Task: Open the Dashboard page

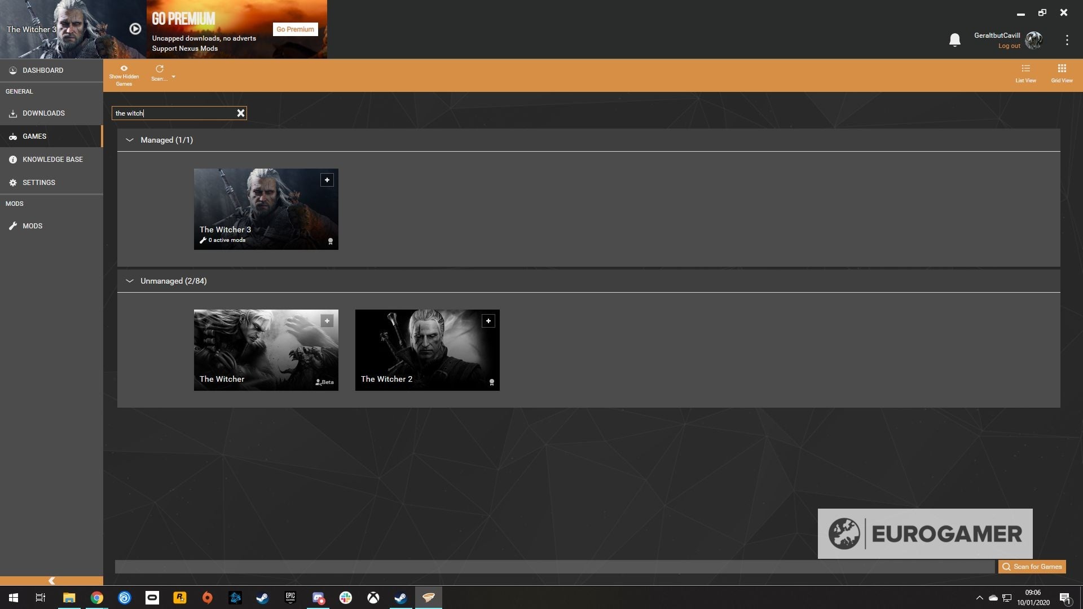Action: [x=51, y=70]
